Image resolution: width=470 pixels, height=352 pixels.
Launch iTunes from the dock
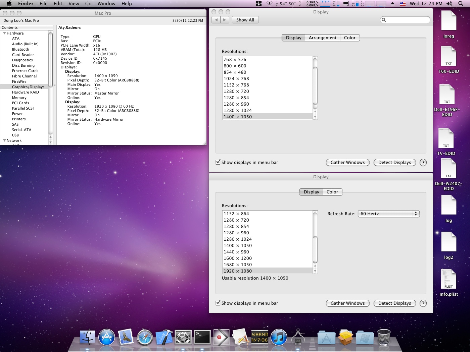coord(279,337)
